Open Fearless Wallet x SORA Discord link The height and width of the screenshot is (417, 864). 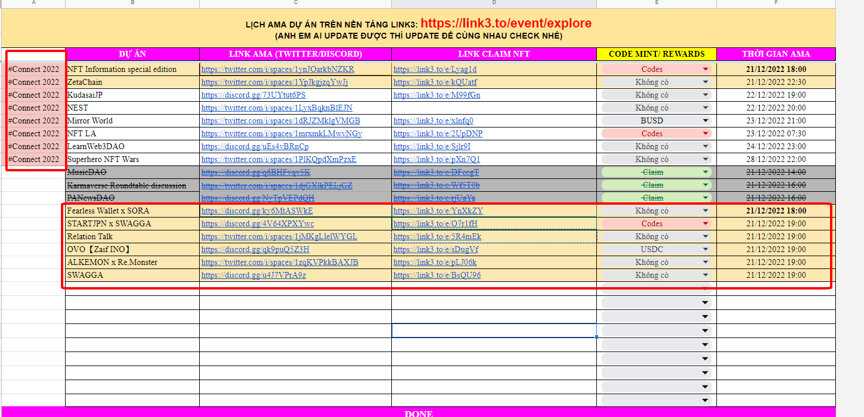pos(257,211)
